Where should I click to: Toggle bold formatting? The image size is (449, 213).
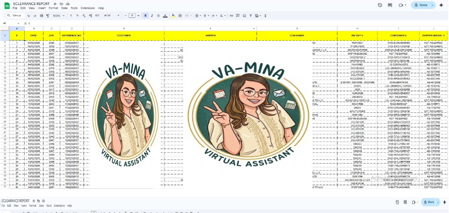(146, 16)
